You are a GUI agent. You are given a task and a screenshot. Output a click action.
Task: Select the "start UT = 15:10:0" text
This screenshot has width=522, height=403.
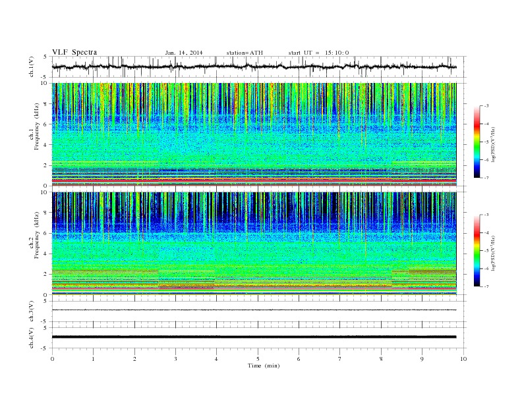pyautogui.click(x=318, y=53)
